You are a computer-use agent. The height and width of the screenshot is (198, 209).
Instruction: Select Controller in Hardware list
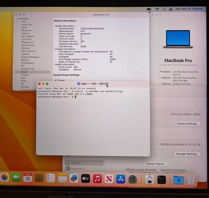point(26,39)
